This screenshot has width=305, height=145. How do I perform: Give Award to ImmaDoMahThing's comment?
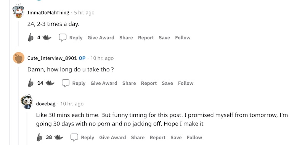pos(101,37)
